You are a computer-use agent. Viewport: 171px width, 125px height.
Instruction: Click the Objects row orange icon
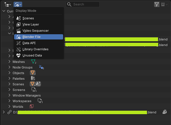tap(33, 73)
